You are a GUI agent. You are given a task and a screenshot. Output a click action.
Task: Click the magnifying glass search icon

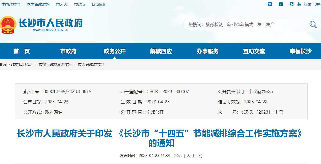pos(313,24)
